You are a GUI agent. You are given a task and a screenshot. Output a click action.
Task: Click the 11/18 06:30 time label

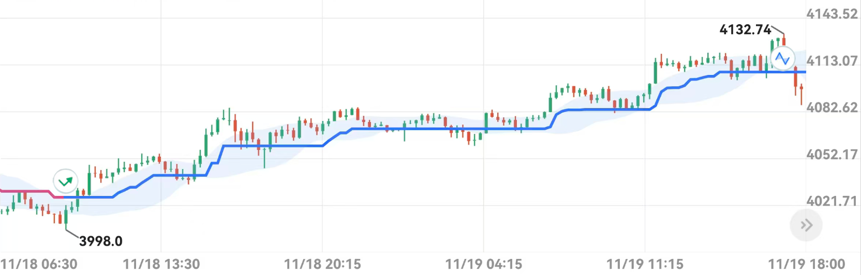tap(39, 265)
